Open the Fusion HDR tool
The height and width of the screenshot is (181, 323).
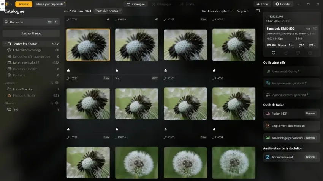[291, 114]
